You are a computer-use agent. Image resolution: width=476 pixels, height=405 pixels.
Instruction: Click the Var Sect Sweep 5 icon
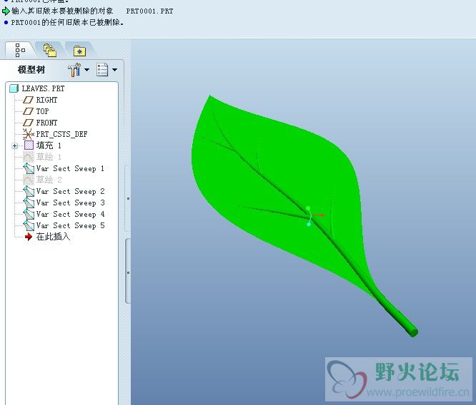click(x=29, y=225)
